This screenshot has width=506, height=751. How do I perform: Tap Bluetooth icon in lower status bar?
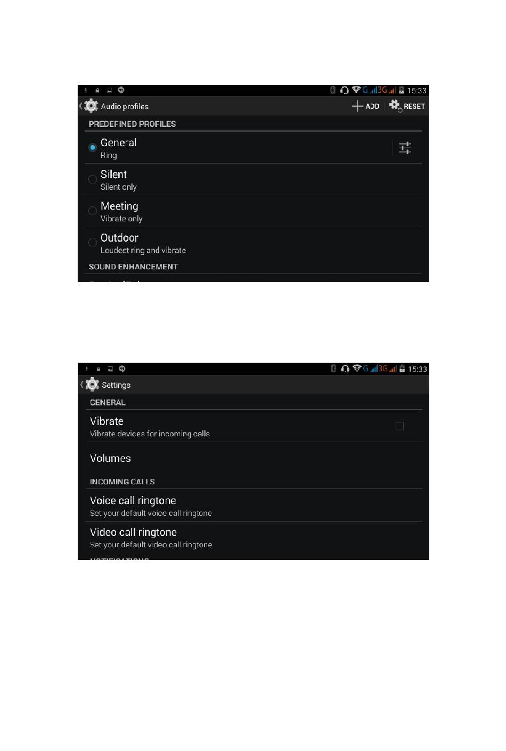pyautogui.click(x=333, y=369)
